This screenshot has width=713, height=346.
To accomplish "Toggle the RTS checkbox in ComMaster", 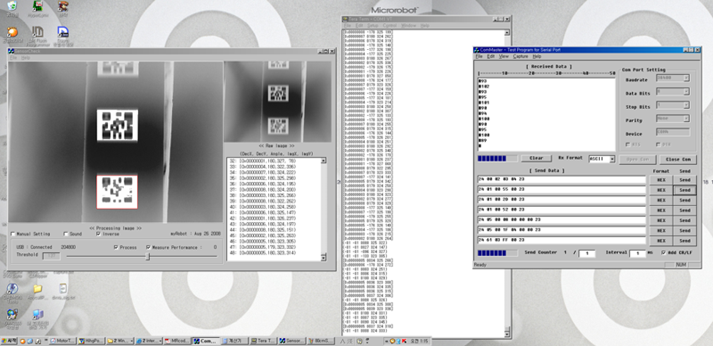I will [629, 144].
